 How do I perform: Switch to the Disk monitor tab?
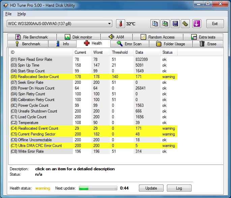[79, 37]
